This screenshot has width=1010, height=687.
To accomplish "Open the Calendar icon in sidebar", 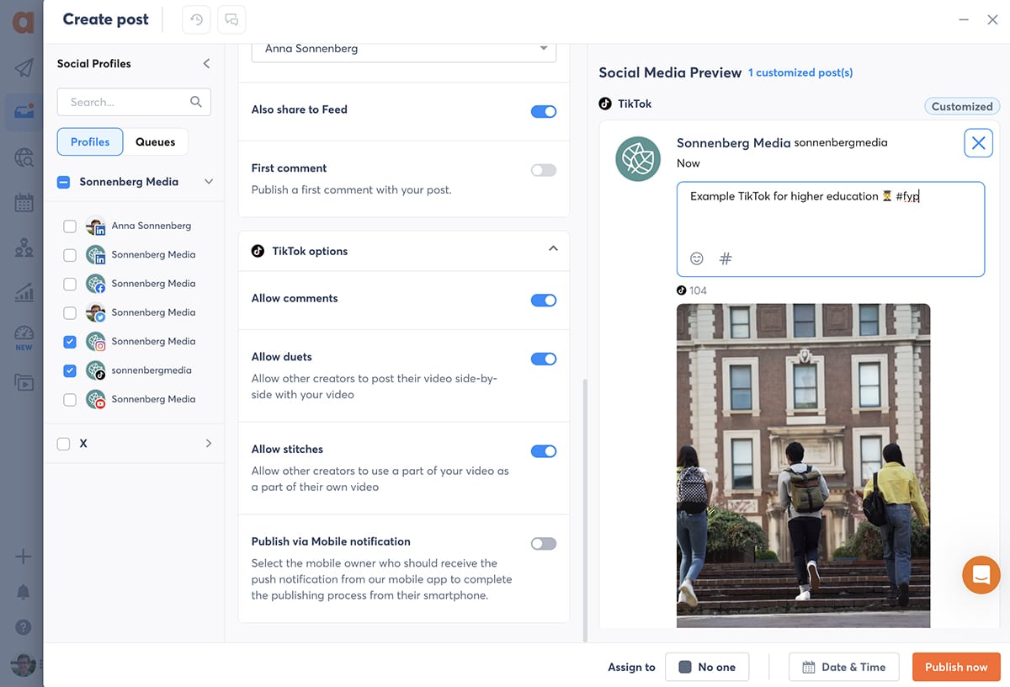I will [24, 202].
